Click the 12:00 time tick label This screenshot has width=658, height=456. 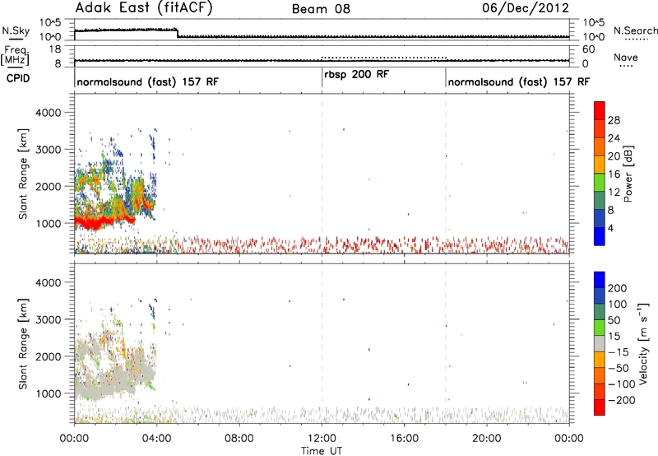[322, 439]
